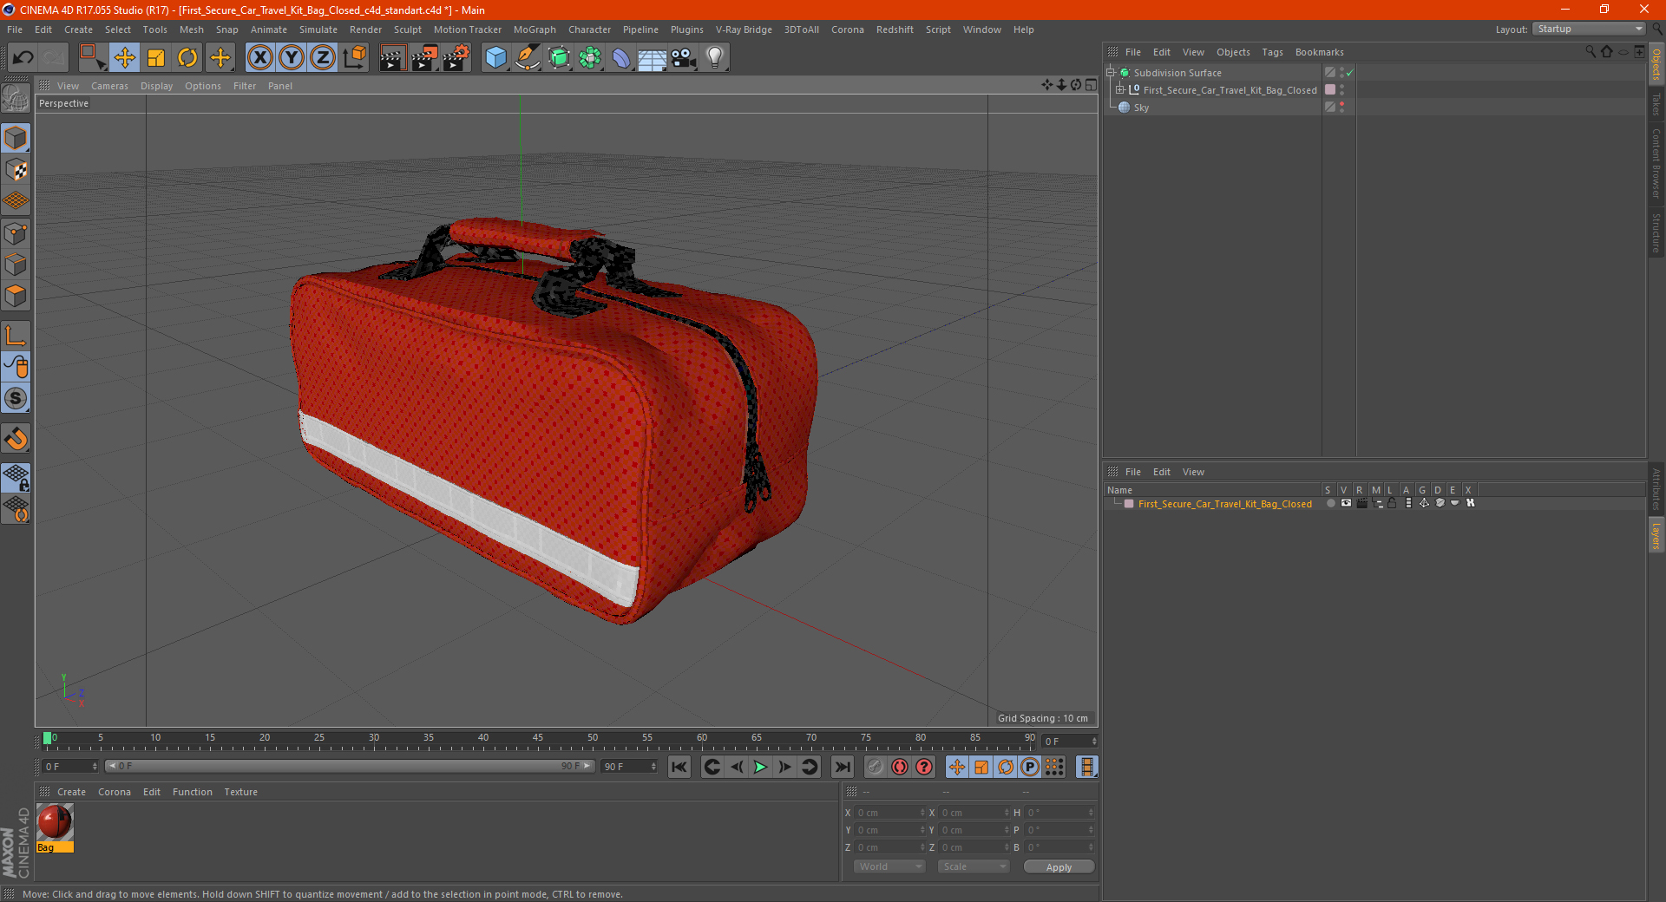Select the Scale tool

156,58
